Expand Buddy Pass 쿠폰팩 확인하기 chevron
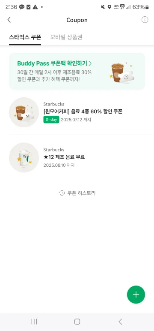 90,63
